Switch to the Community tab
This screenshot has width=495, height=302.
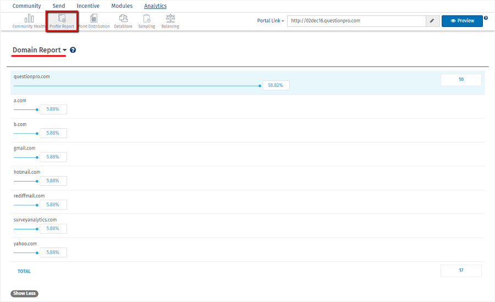point(26,6)
